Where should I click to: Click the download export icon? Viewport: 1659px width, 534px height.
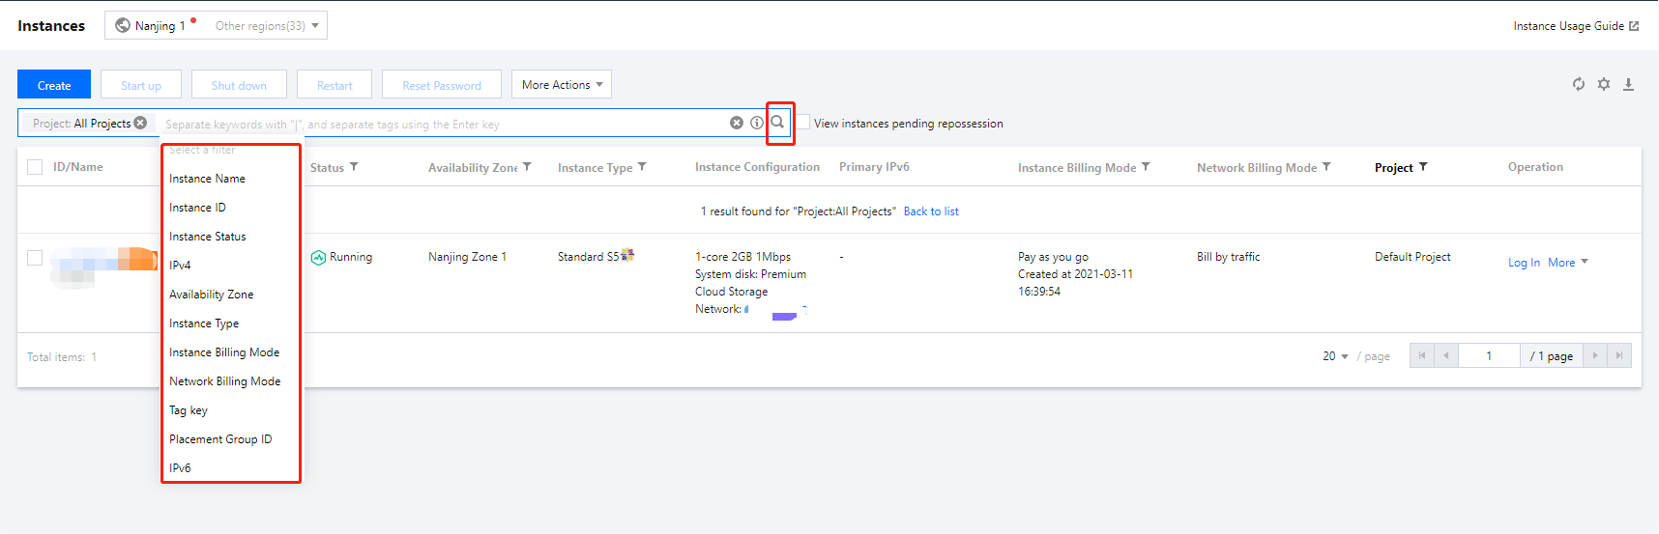point(1628,85)
